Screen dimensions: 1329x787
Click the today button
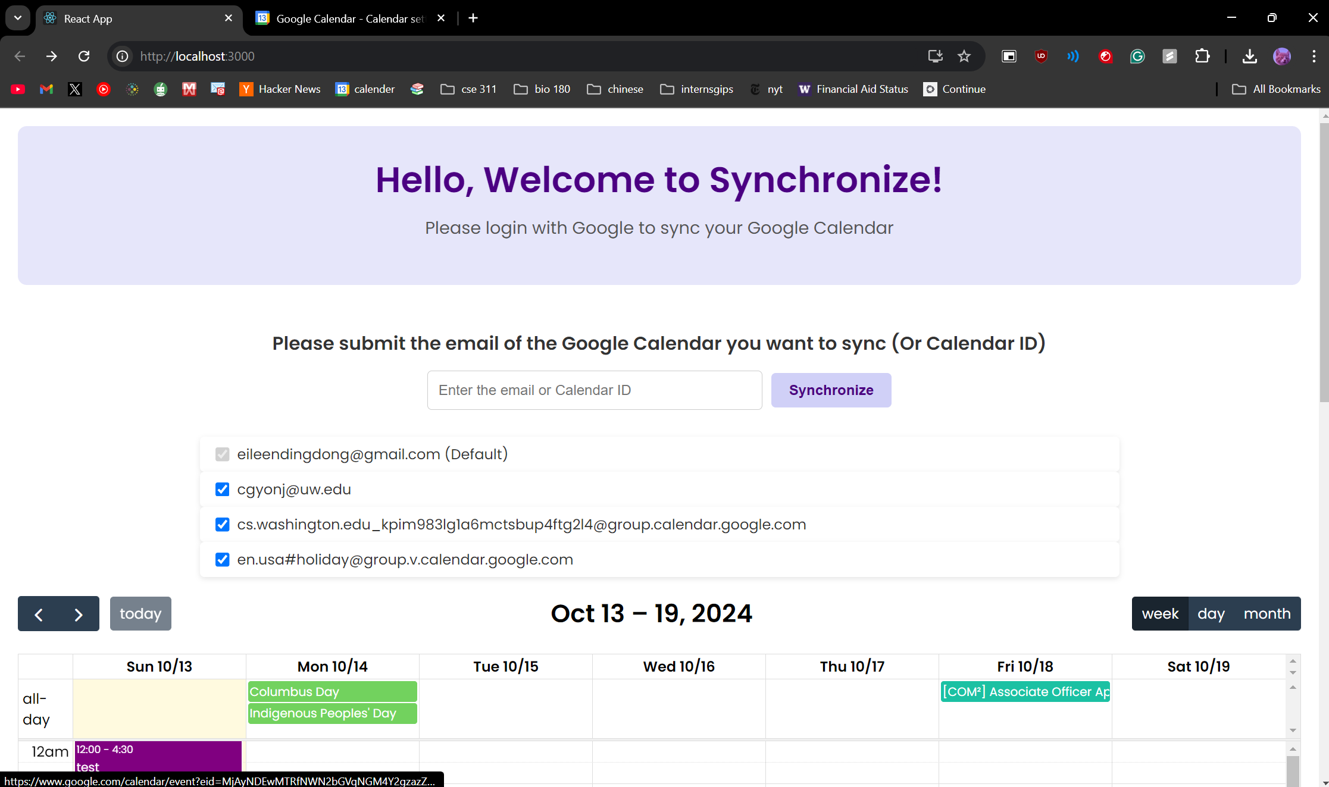[x=140, y=614]
